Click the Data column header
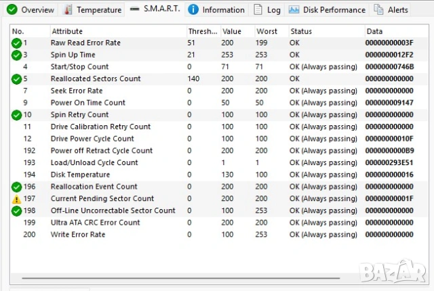 [374, 31]
